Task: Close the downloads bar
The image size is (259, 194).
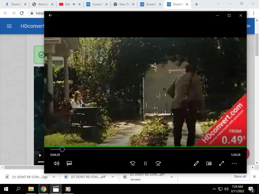Action: [254, 177]
